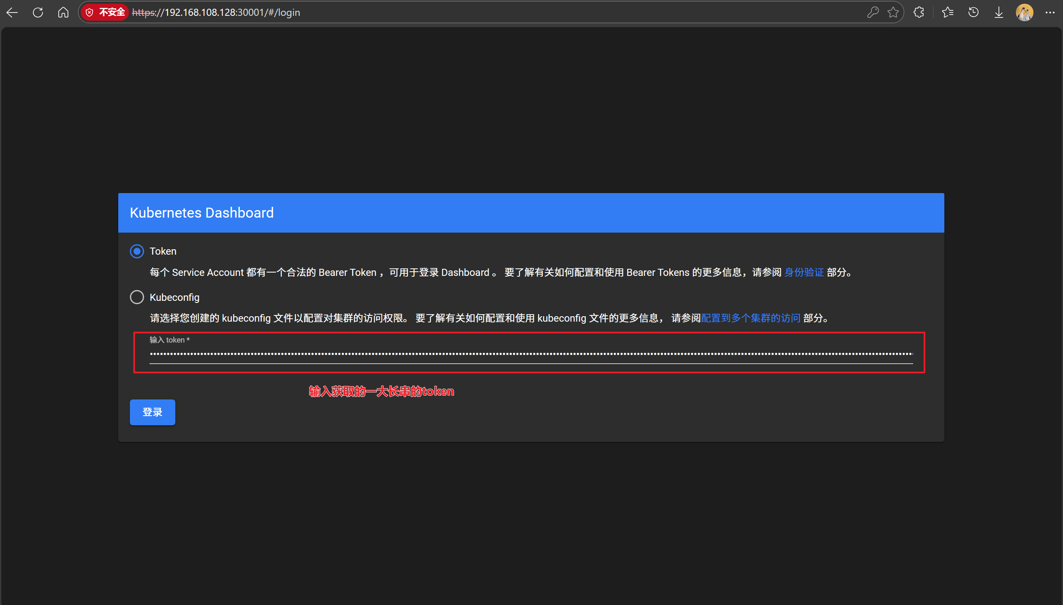The height and width of the screenshot is (605, 1063).
Task: Click the browser back arrow
Action: tap(12, 12)
